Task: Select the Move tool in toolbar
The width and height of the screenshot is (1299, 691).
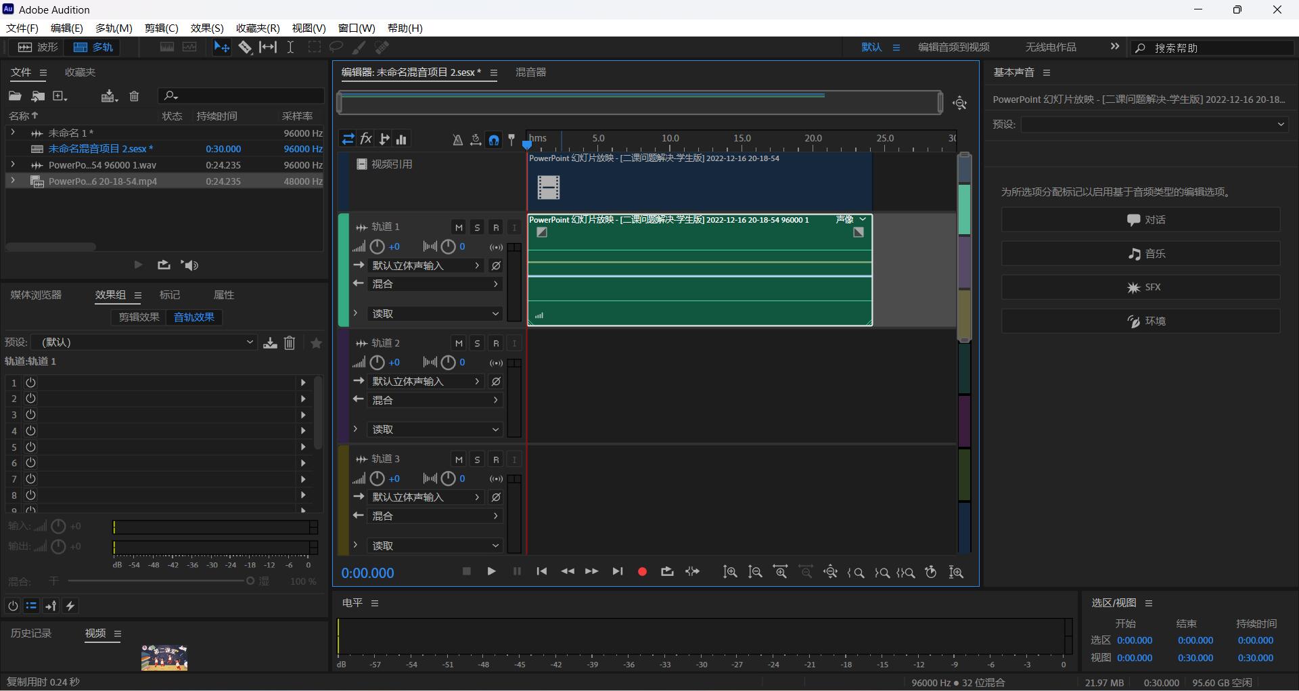Action: 221,47
